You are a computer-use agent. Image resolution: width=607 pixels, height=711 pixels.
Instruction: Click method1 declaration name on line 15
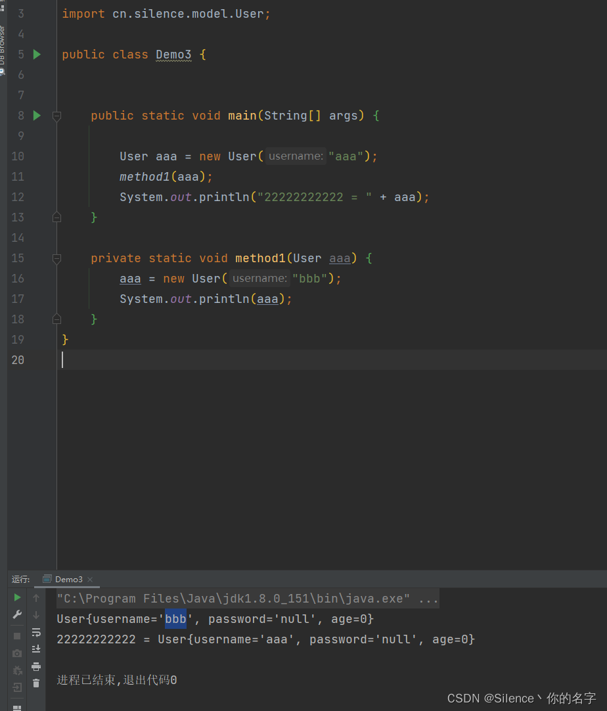pyautogui.click(x=260, y=258)
